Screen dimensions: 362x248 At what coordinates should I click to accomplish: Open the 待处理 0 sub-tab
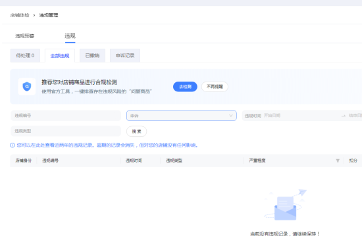tap(25, 56)
